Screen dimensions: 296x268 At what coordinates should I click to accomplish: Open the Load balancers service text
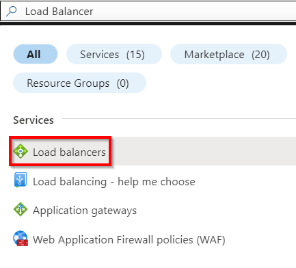tap(69, 152)
